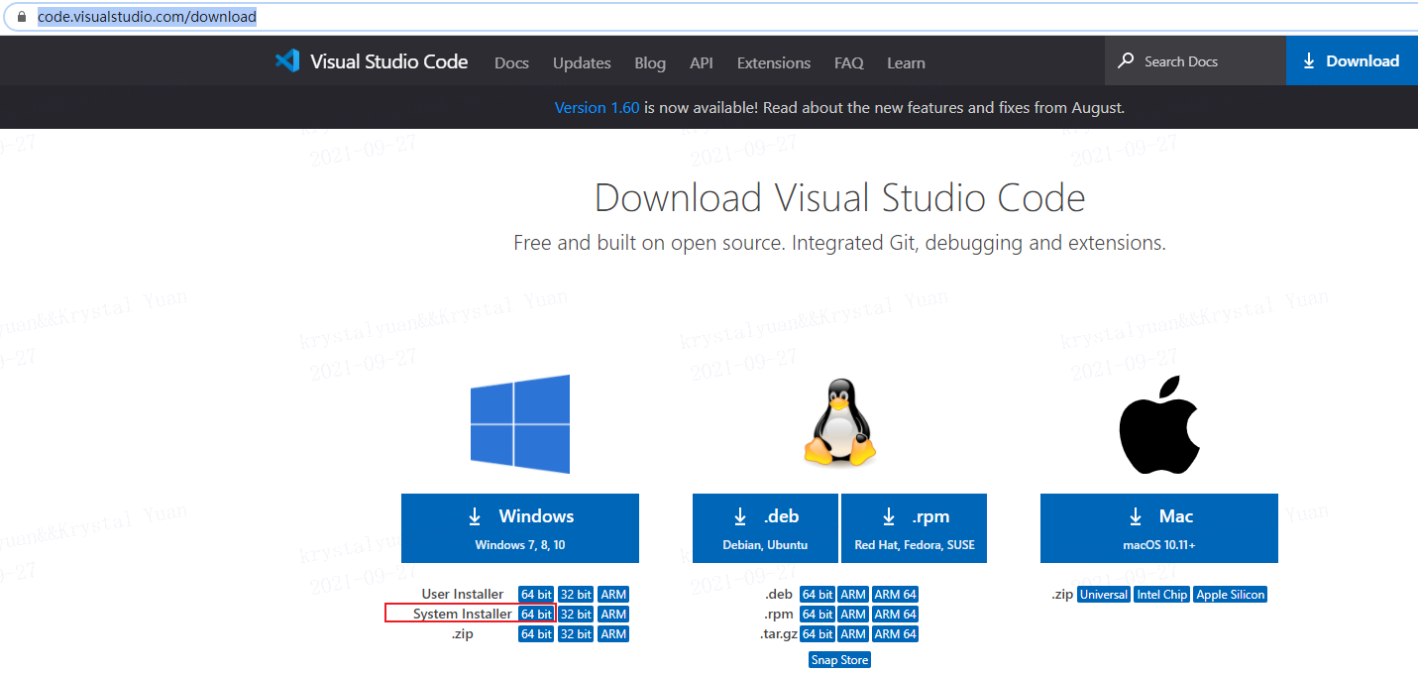Download the User Installer ARM
1418x674 pixels.
click(x=613, y=595)
